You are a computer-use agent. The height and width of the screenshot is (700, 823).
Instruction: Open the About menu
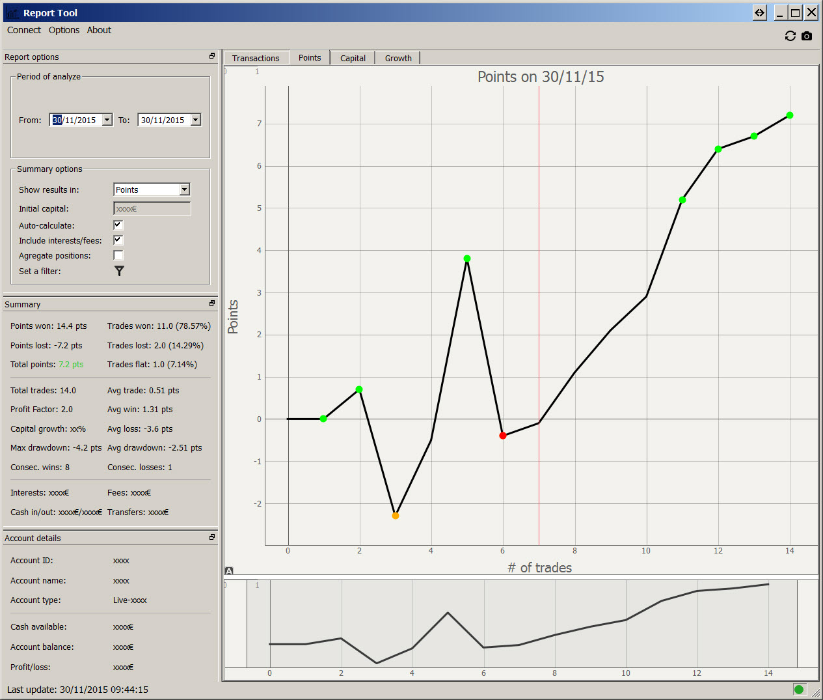pyautogui.click(x=99, y=30)
